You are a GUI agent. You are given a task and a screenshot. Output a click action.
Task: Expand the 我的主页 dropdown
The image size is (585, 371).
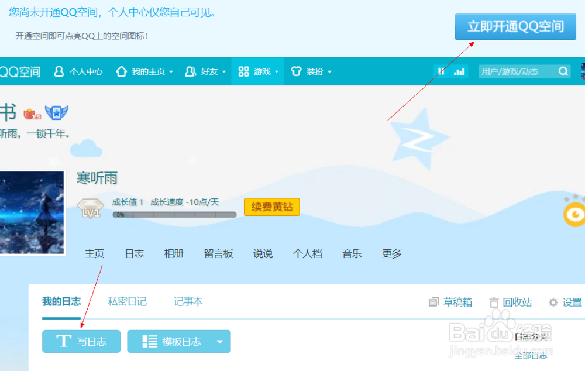coord(170,71)
